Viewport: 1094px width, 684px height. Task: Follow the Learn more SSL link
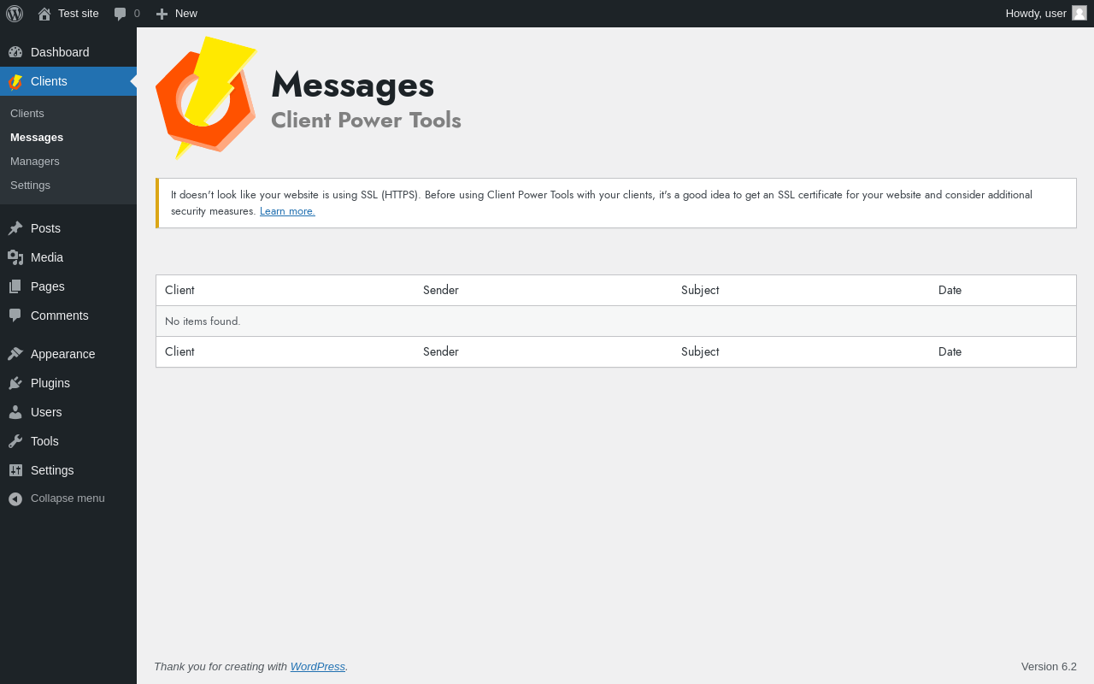tap(287, 211)
